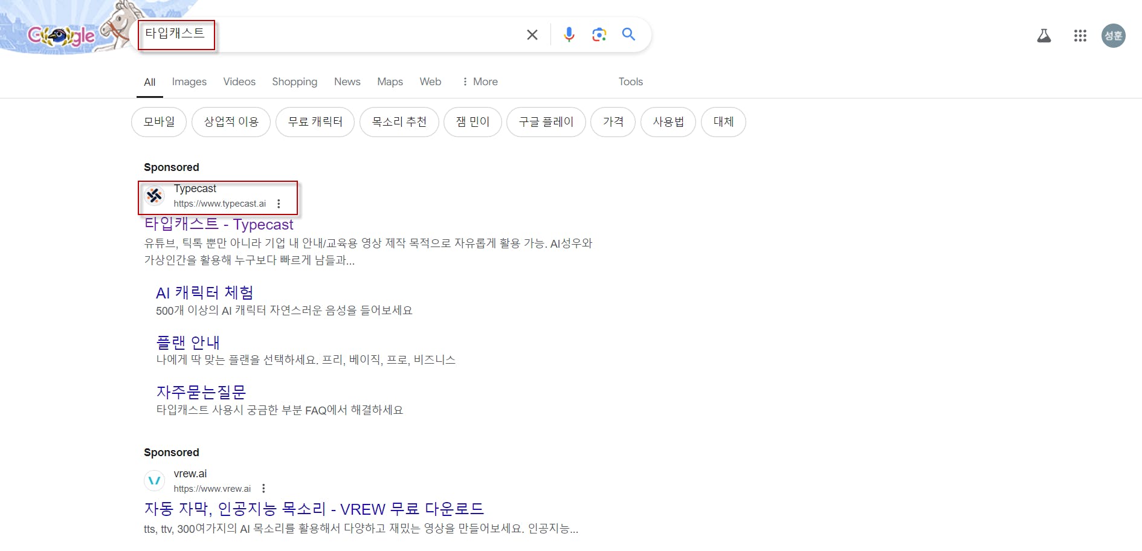Click the text 나에게 딱 맞는 플랜을

coord(306,360)
